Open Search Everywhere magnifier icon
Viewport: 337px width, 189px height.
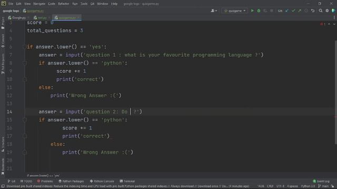pyautogui.click(x=321, y=10)
